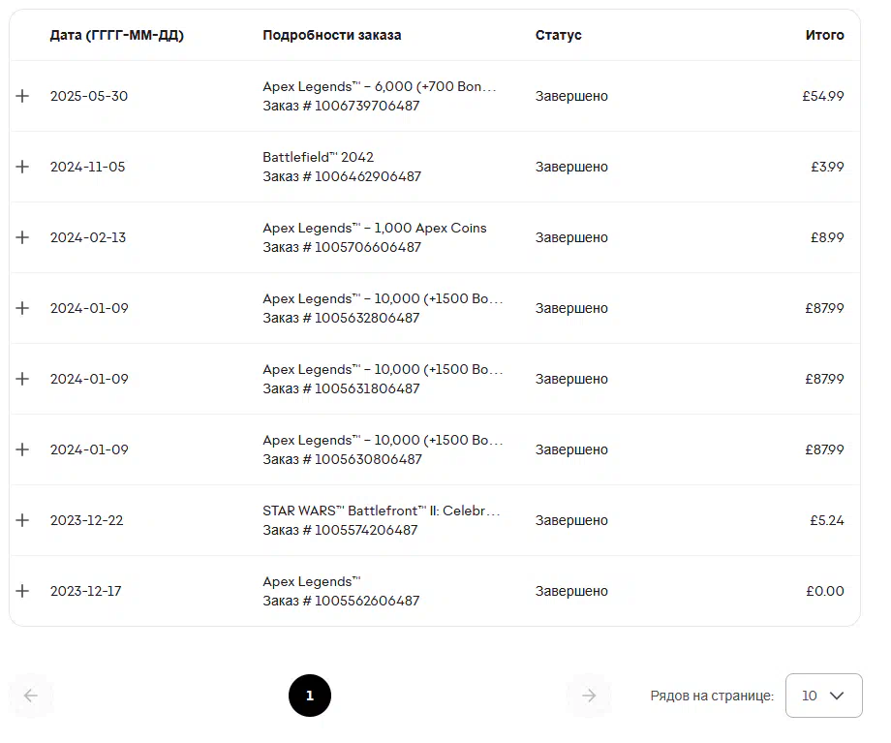The width and height of the screenshot is (891, 743).
Task: Click the Статус column header
Action: [558, 35]
